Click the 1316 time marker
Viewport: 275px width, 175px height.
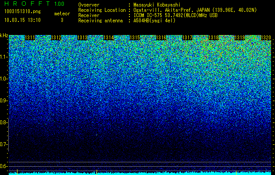[x=161, y=38]
